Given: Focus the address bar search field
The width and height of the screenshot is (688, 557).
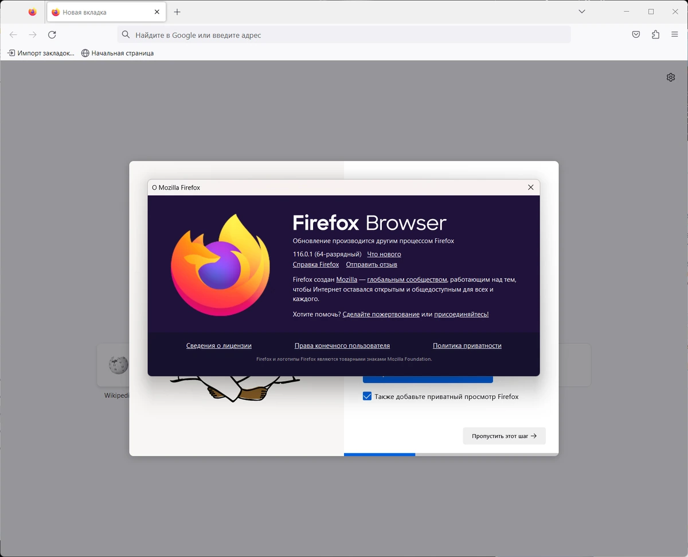Looking at the screenshot, I should pos(344,35).
